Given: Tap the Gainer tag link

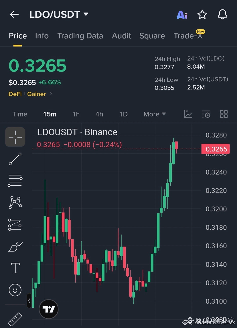Looking at the screenshot, I should pyautogui.click(x=36, y=94).
